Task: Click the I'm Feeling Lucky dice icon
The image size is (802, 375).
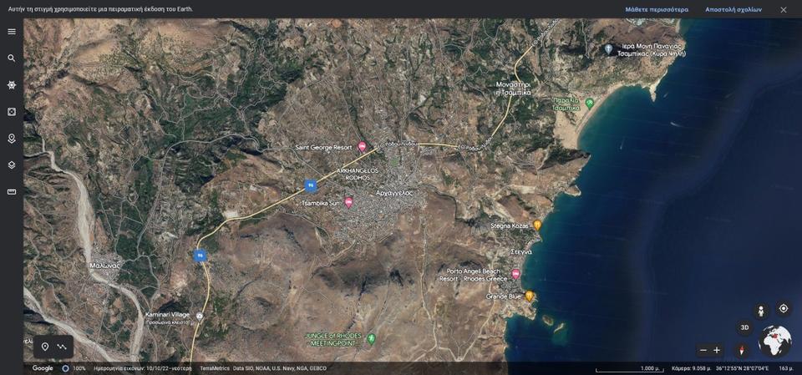Action: (12, 112)
